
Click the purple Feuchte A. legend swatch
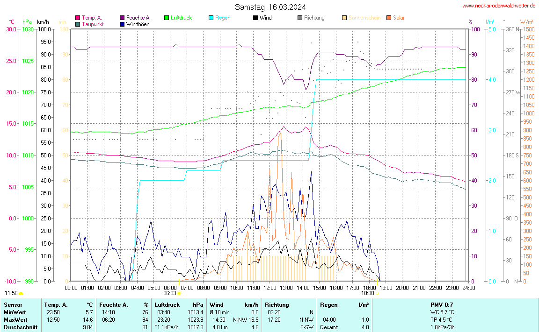[x=122, y=18]
